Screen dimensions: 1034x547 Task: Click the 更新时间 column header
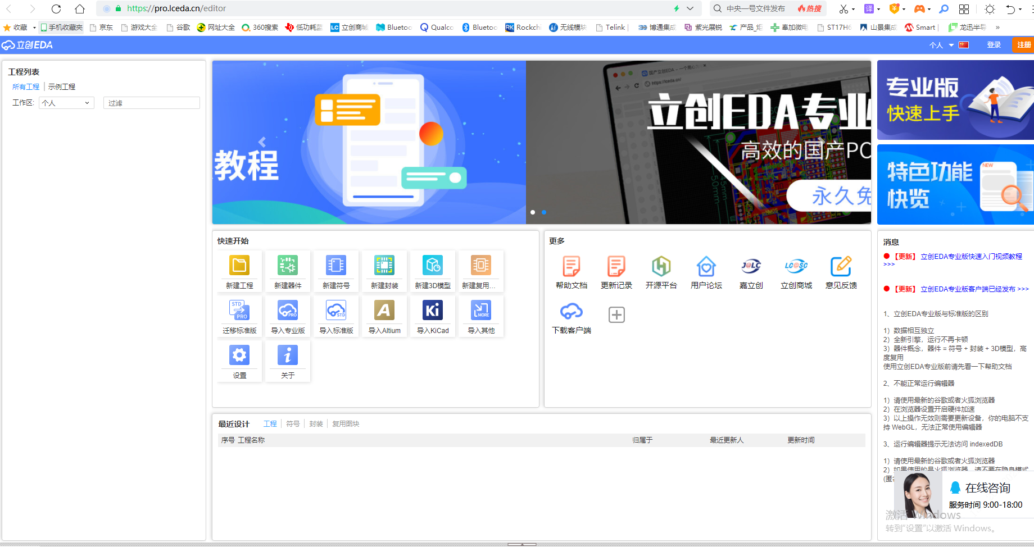pyautogui.click(x=801, y=440)
